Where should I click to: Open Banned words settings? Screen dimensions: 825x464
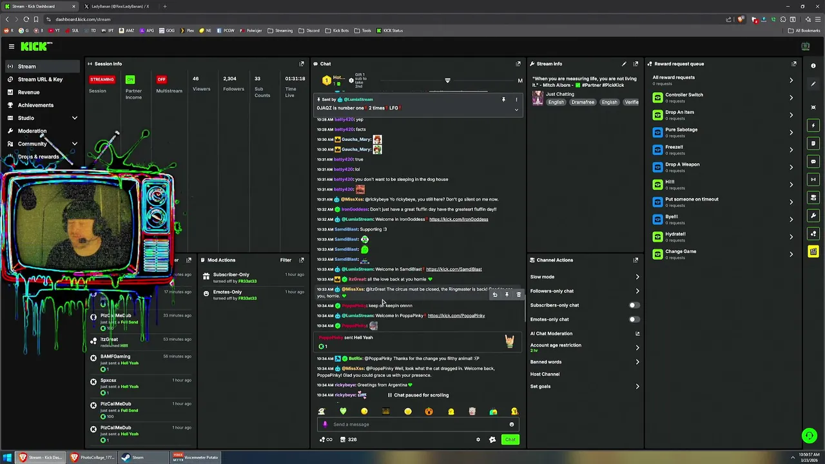pos(585,362)
